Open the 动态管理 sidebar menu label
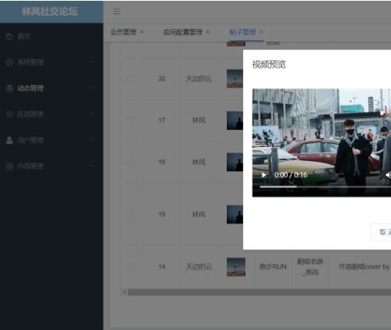Viewport: 391px width, 330px height. coord(30,88)
